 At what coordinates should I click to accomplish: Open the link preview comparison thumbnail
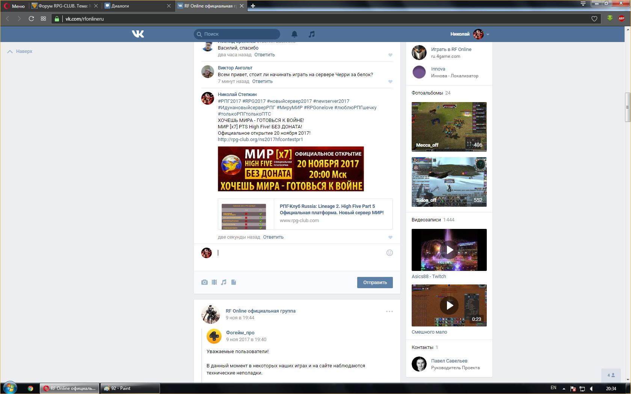[x=244, y=217]
